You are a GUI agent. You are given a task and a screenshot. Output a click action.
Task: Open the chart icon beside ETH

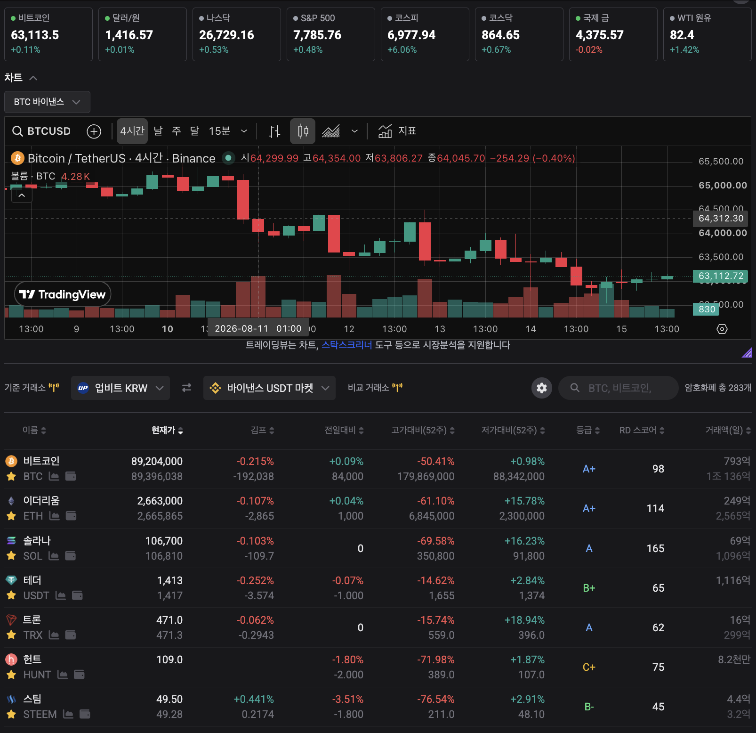[x=55, y=516]
